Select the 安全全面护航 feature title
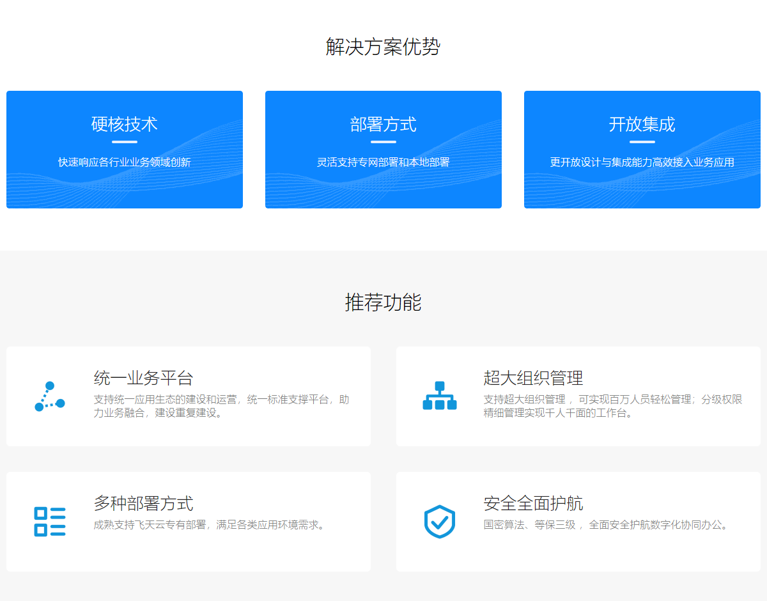Image resolution: width=767 pixels, height=601 pixels. (533, 503)
